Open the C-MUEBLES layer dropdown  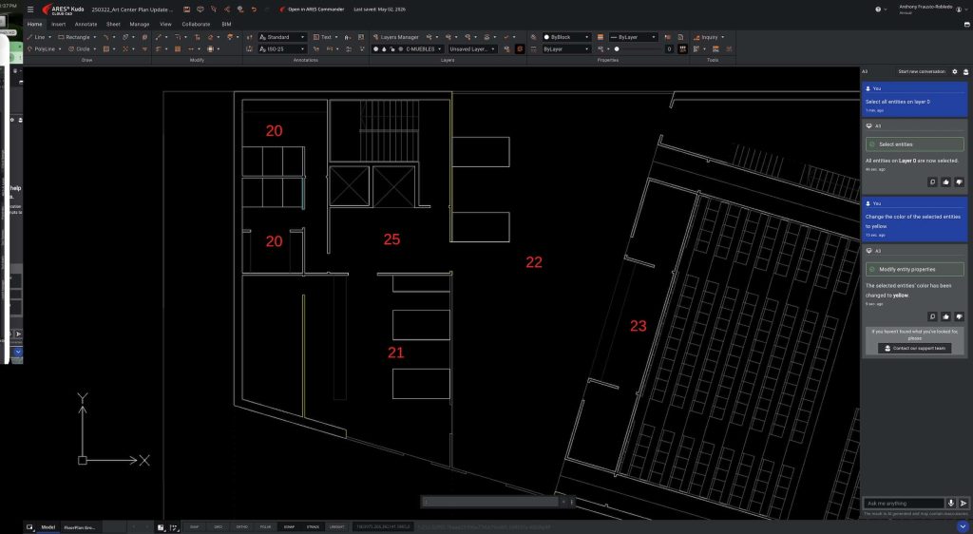[408, 49]
